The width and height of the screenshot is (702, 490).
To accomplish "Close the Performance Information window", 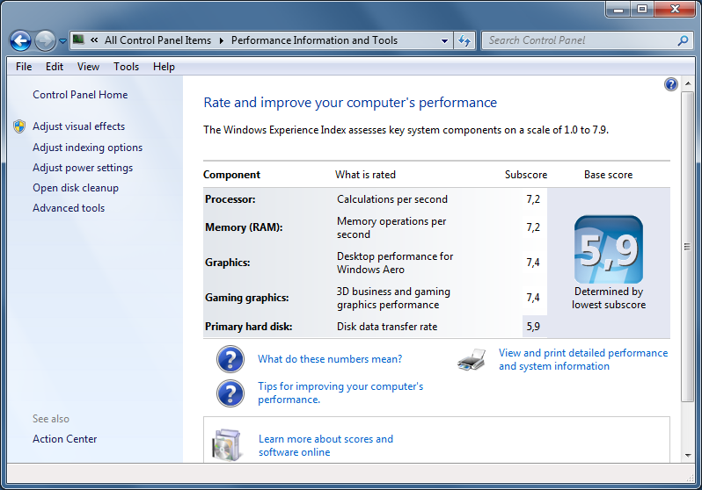I will click(675, 9).
